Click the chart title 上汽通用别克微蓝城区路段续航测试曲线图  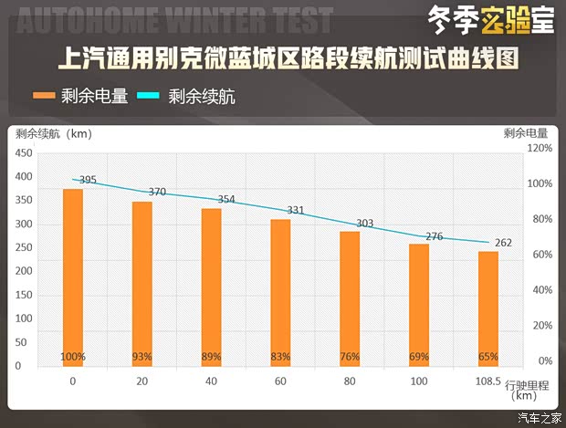(x=288, y=57)
